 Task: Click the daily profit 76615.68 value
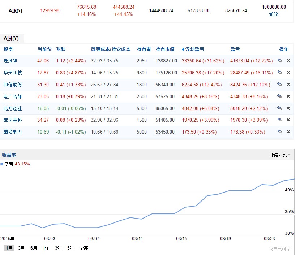point(86,7)
